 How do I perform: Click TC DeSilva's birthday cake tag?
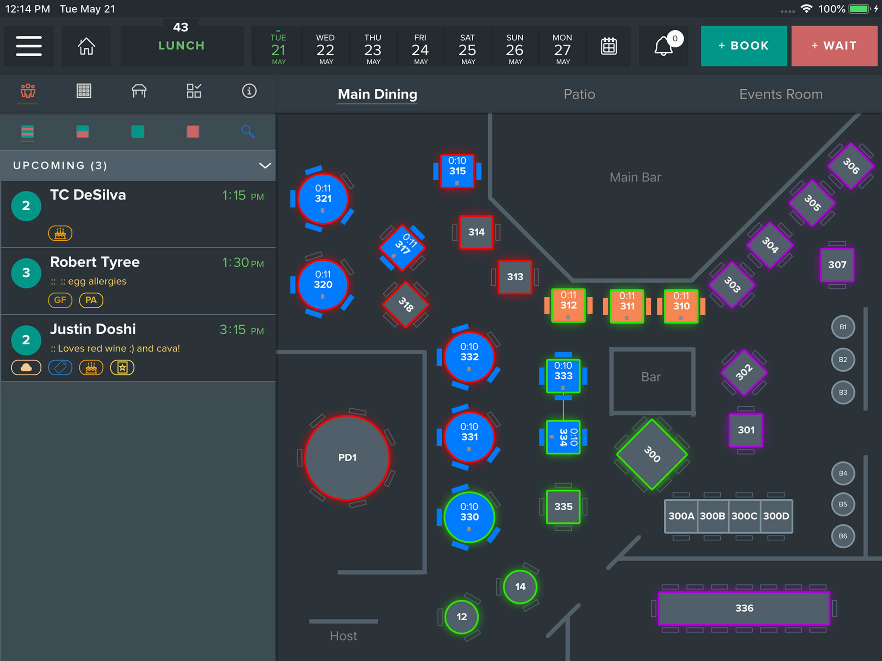[x=60, y=233]
